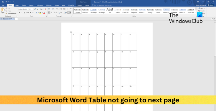Apply the Strong style
The image size is (216, 111).
(150, 11)
